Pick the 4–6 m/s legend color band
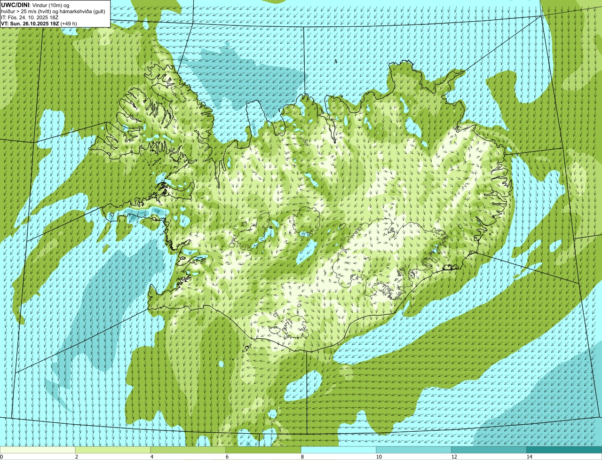 click(x=188, y=450)
